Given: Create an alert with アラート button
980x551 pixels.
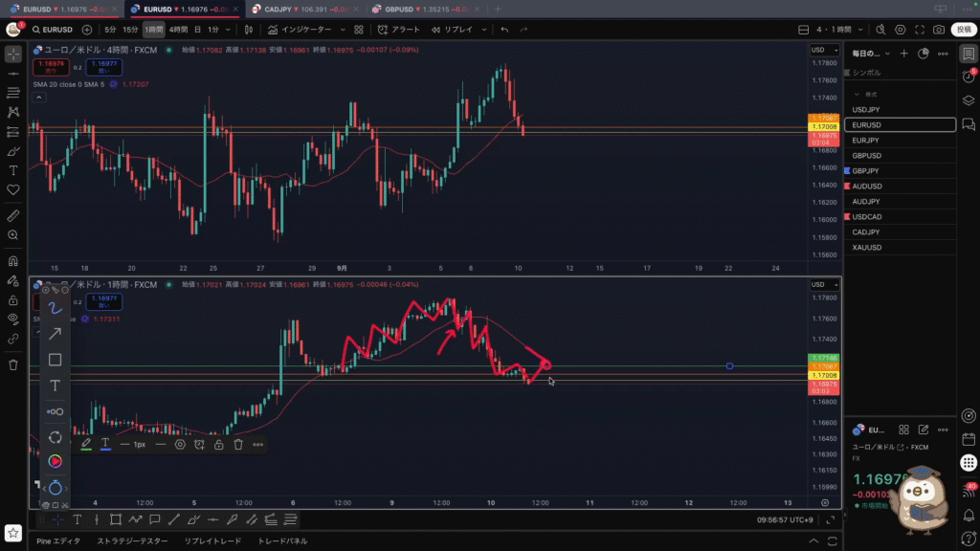Looking at the screenshot, I should [399, 30].
